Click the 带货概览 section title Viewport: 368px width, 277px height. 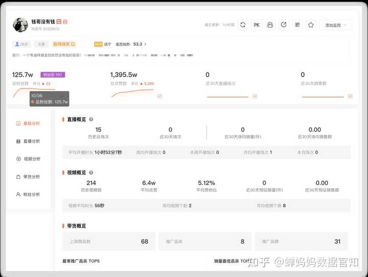point(77,226)
